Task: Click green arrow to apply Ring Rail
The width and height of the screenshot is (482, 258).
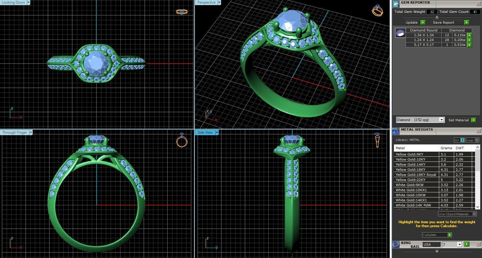Action: click(466, 244)
